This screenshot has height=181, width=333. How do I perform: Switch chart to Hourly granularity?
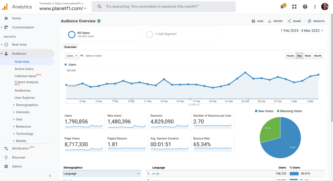pyautogui.click(x=290, y=56)
